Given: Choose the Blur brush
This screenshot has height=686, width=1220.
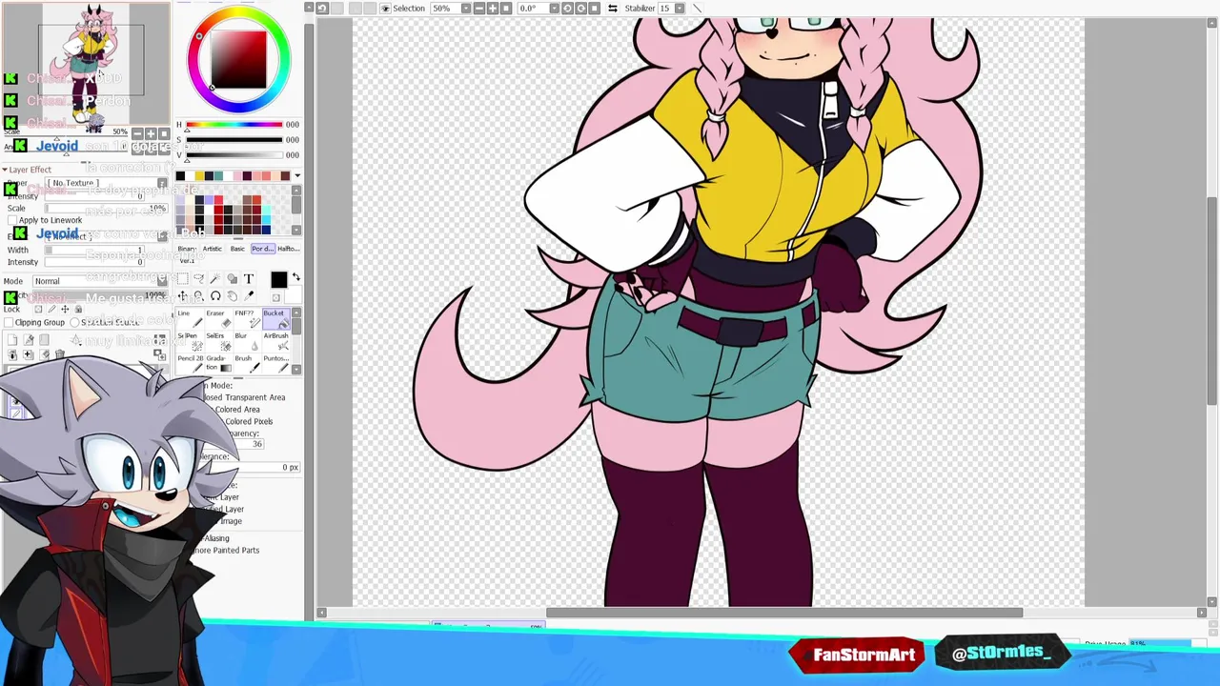Looking at the screenshot, I should [x=248, y=341].
